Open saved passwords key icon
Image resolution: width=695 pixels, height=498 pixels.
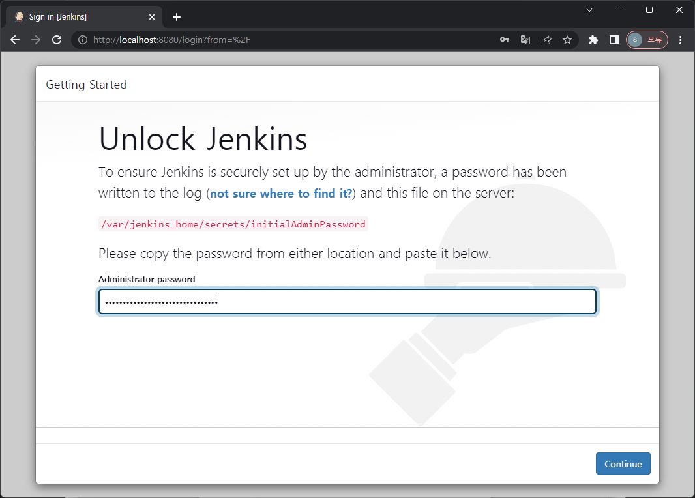tap(505, 40)
